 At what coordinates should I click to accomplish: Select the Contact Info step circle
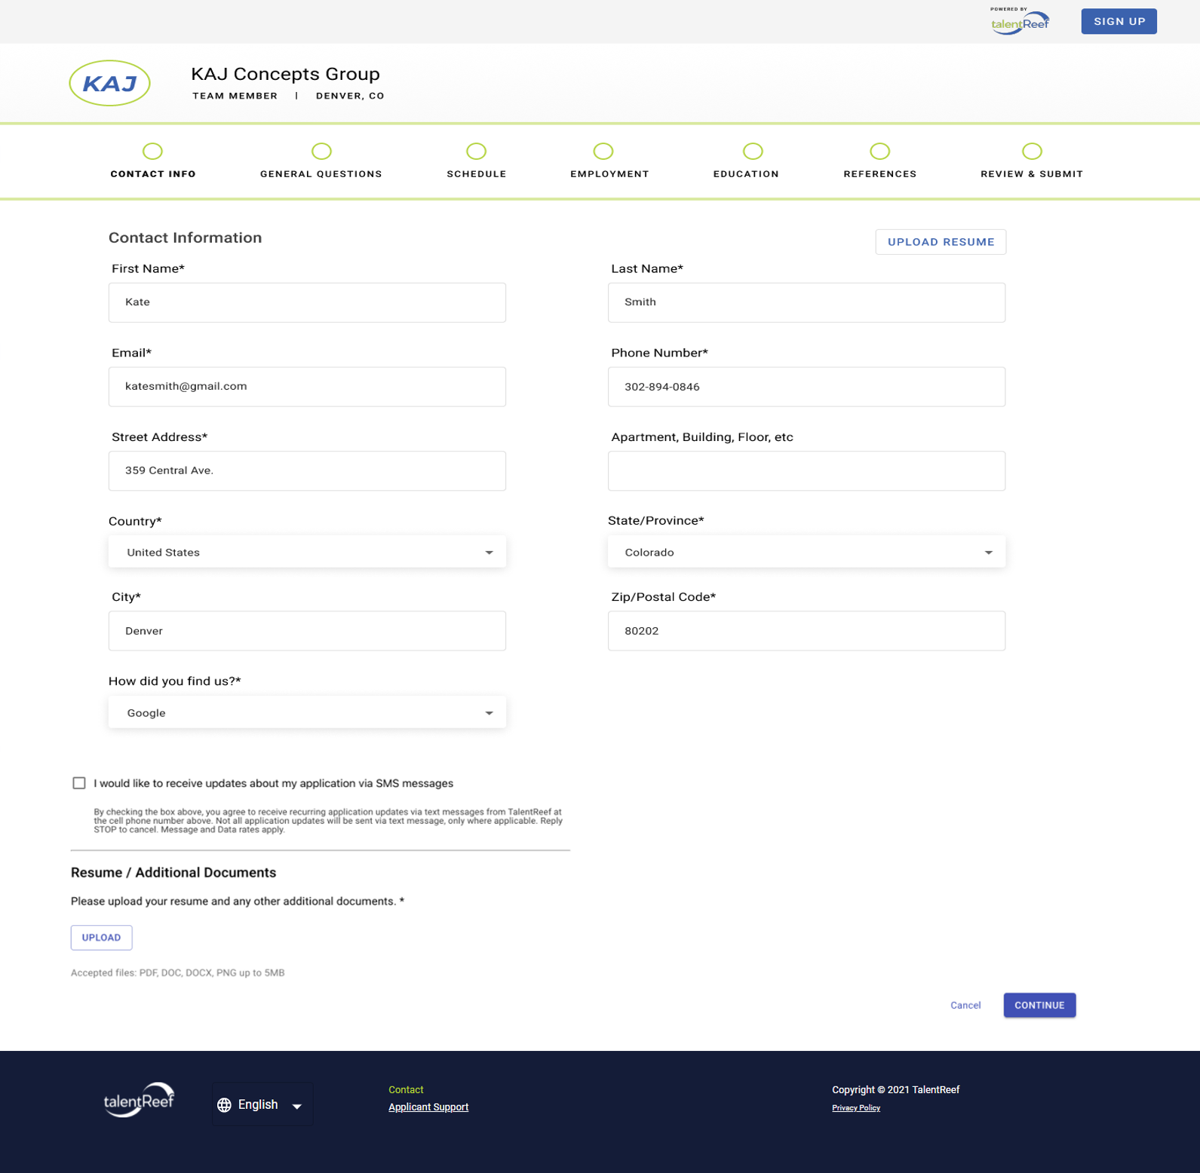click(x=152, y=152)
